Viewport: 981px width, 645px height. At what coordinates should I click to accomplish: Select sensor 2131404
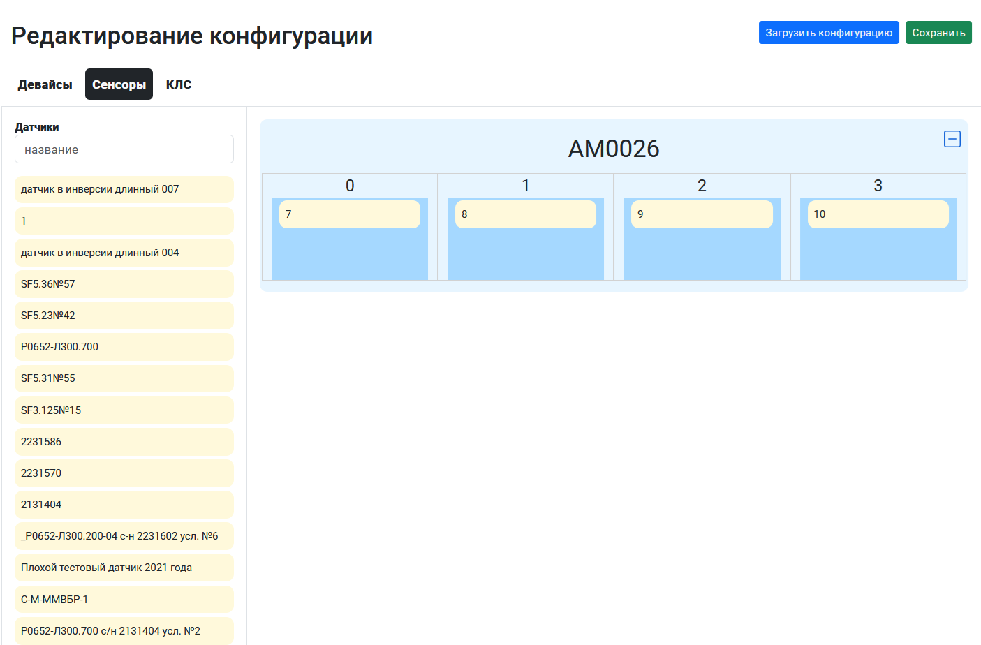tap(124, 505)
